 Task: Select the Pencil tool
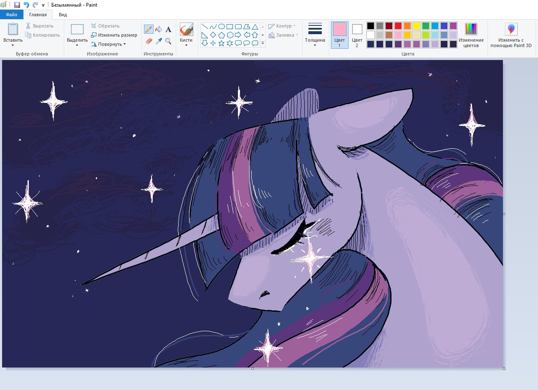pos(149,29)
